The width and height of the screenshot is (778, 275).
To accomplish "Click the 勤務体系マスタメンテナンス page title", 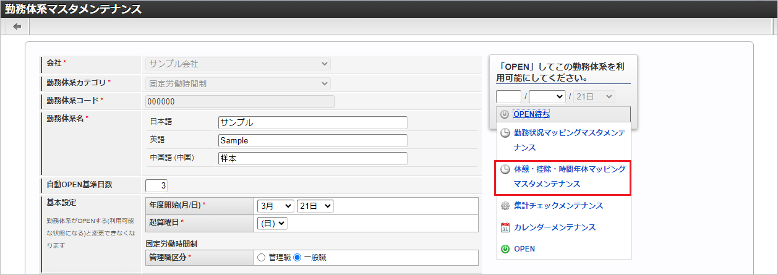I will point(73,9).
